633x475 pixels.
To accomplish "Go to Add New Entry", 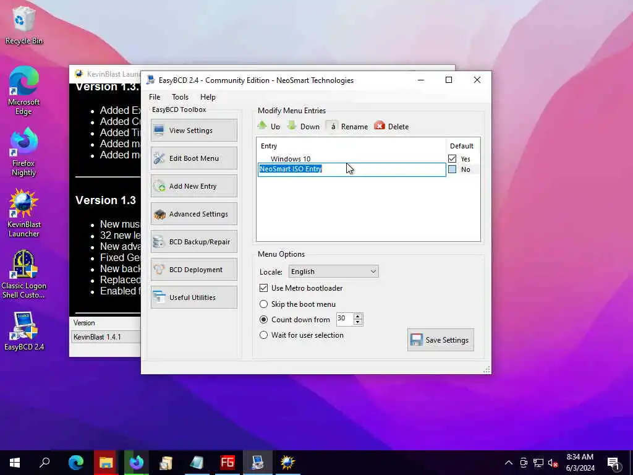I will tap(193, 186).
